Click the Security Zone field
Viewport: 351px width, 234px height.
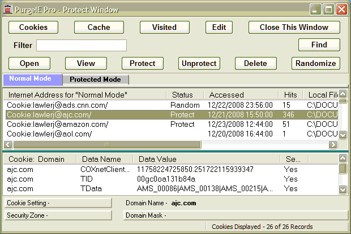point(58,215)
